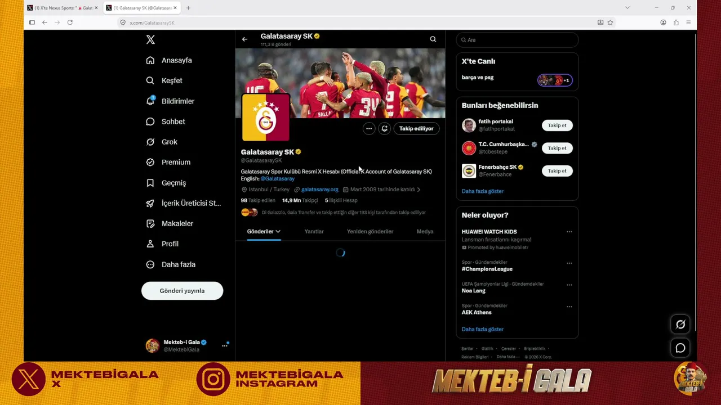Go to Profil in sidebar

pos(162,244)
